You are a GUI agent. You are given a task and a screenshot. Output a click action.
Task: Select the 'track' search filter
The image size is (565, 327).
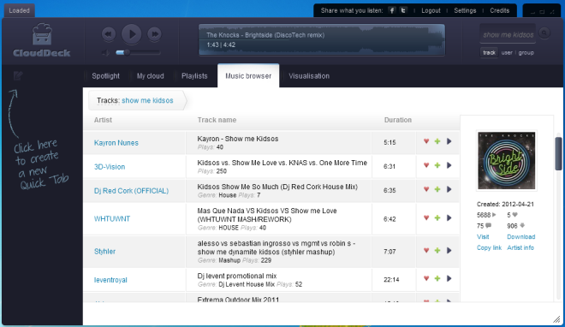pos(489,52)
